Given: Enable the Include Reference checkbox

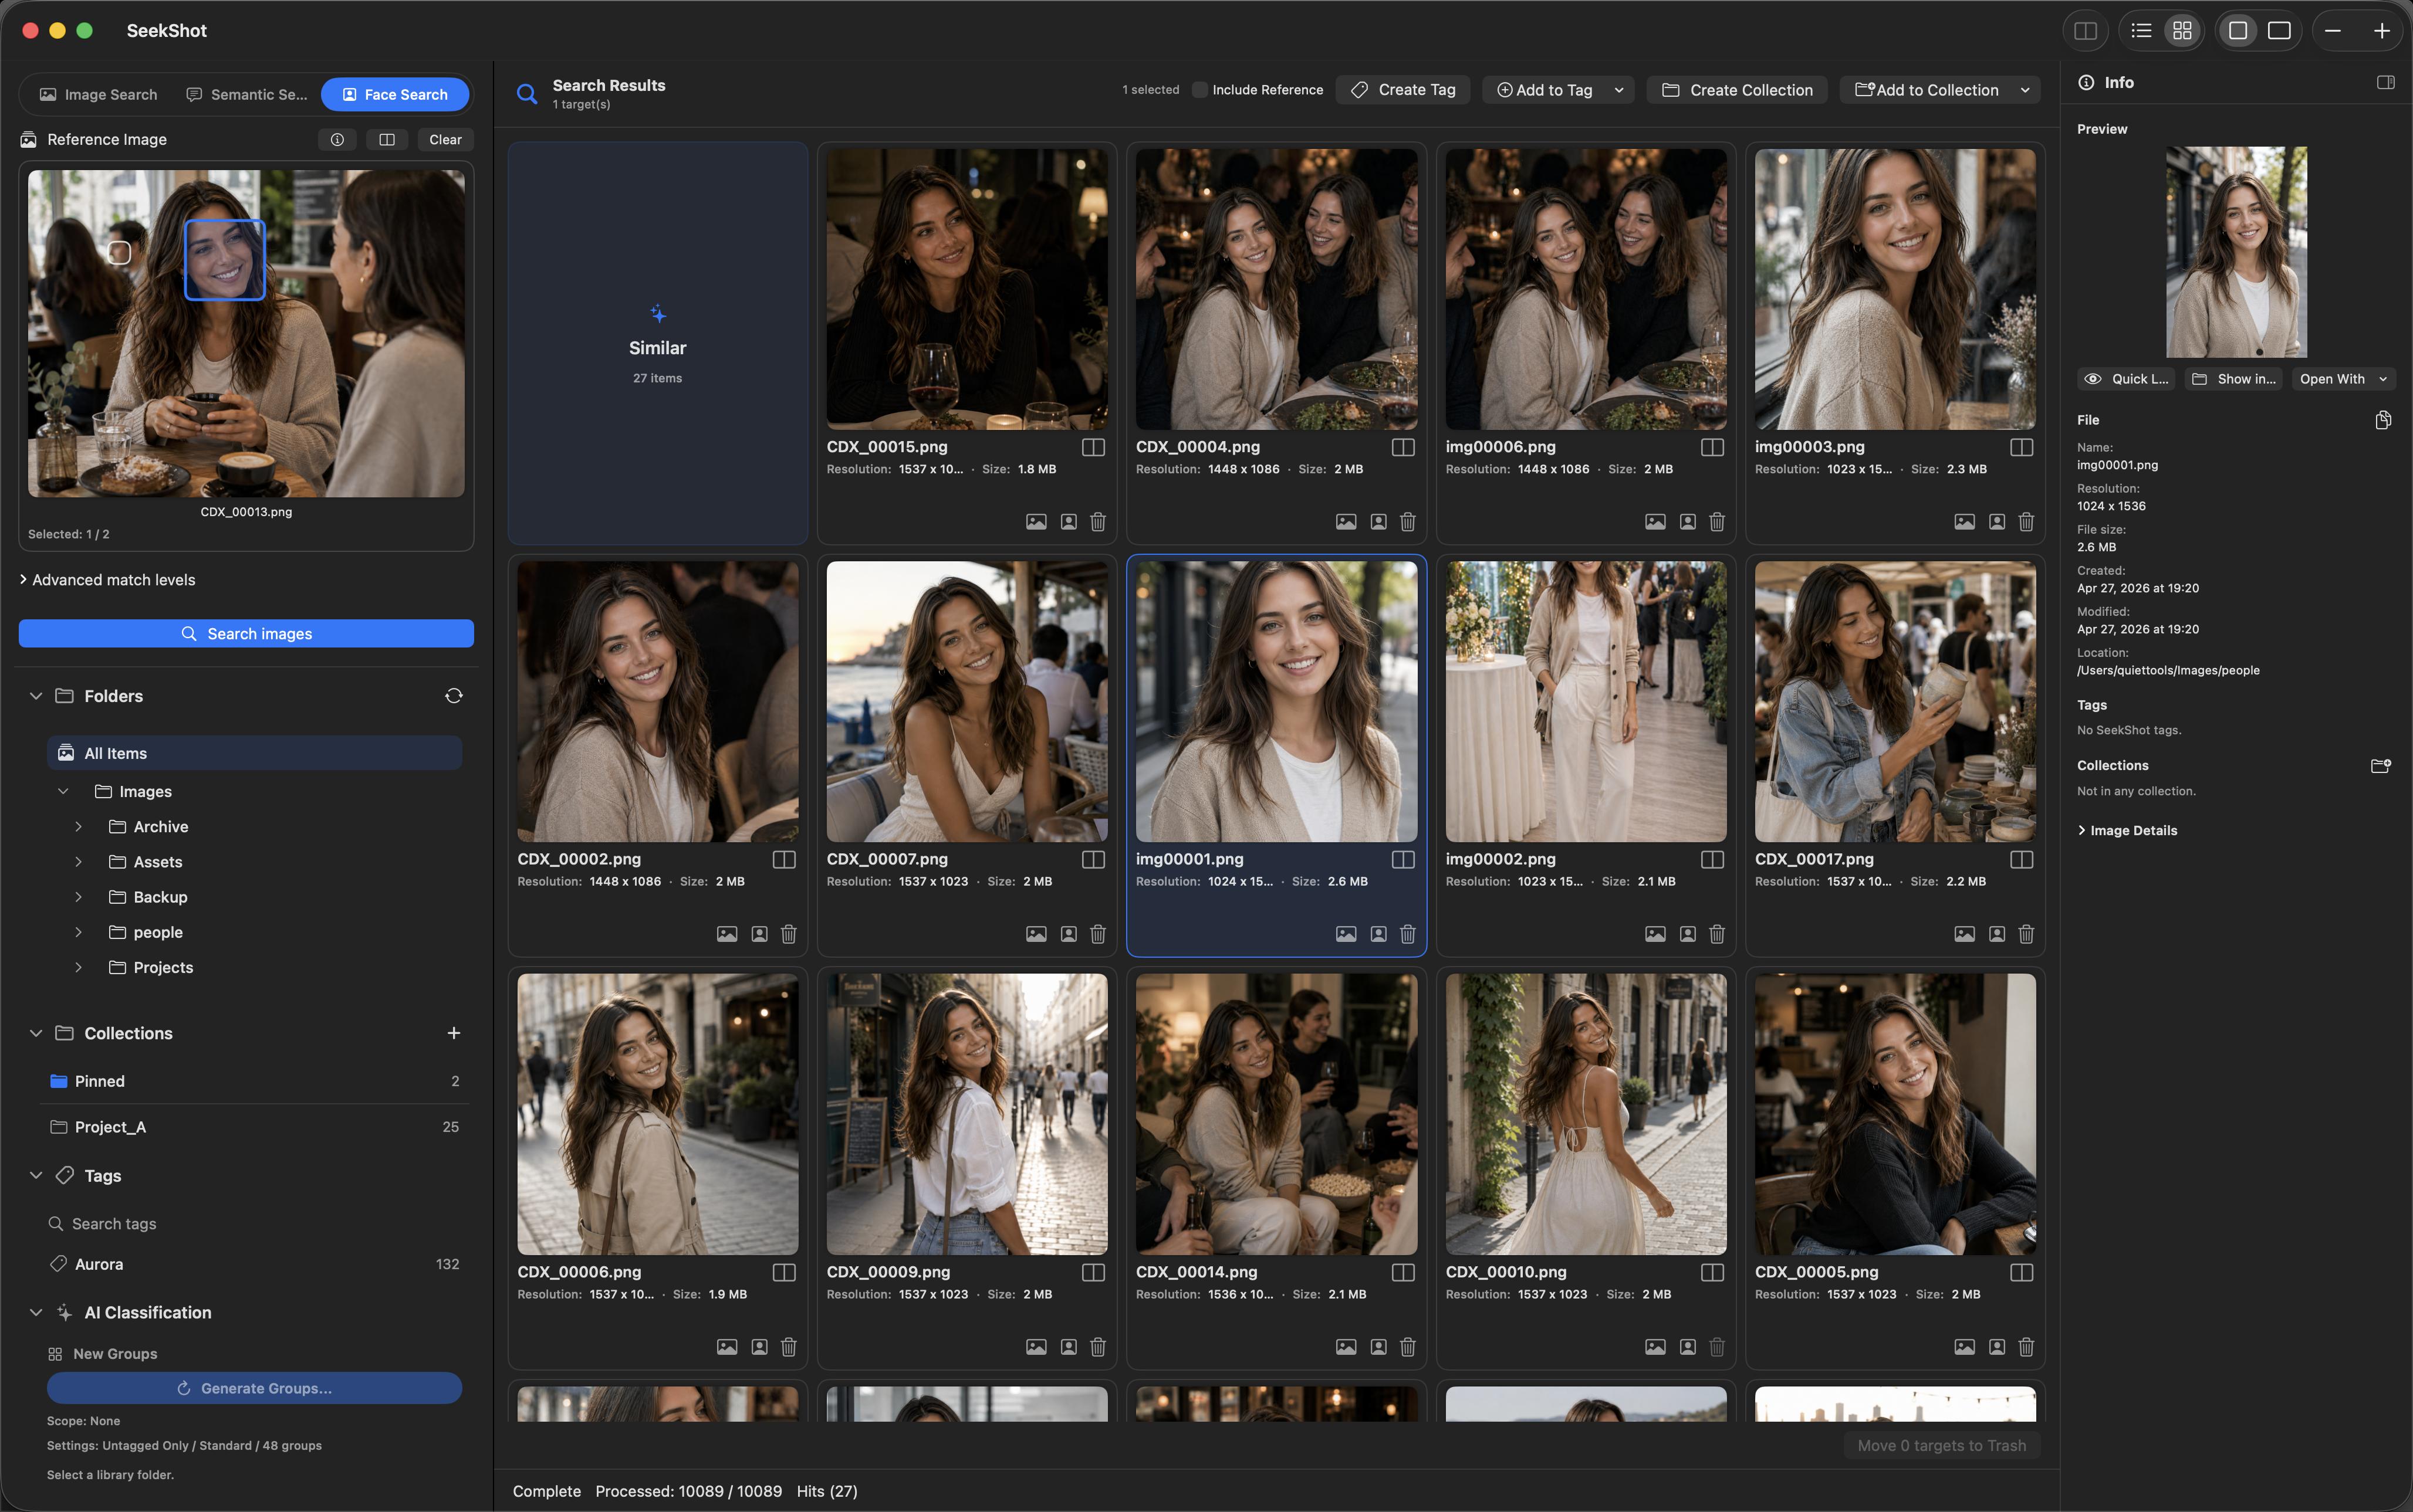Looking at the screenshot, I should [x=1198, y=90].
